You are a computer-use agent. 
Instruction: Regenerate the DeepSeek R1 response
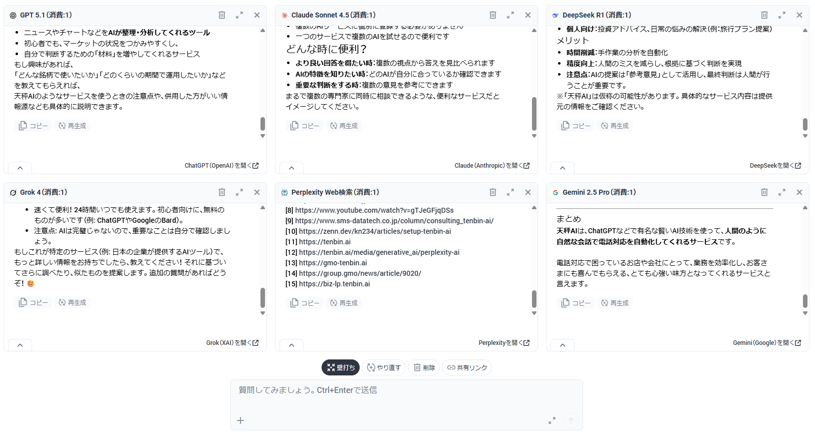[615, 126]
